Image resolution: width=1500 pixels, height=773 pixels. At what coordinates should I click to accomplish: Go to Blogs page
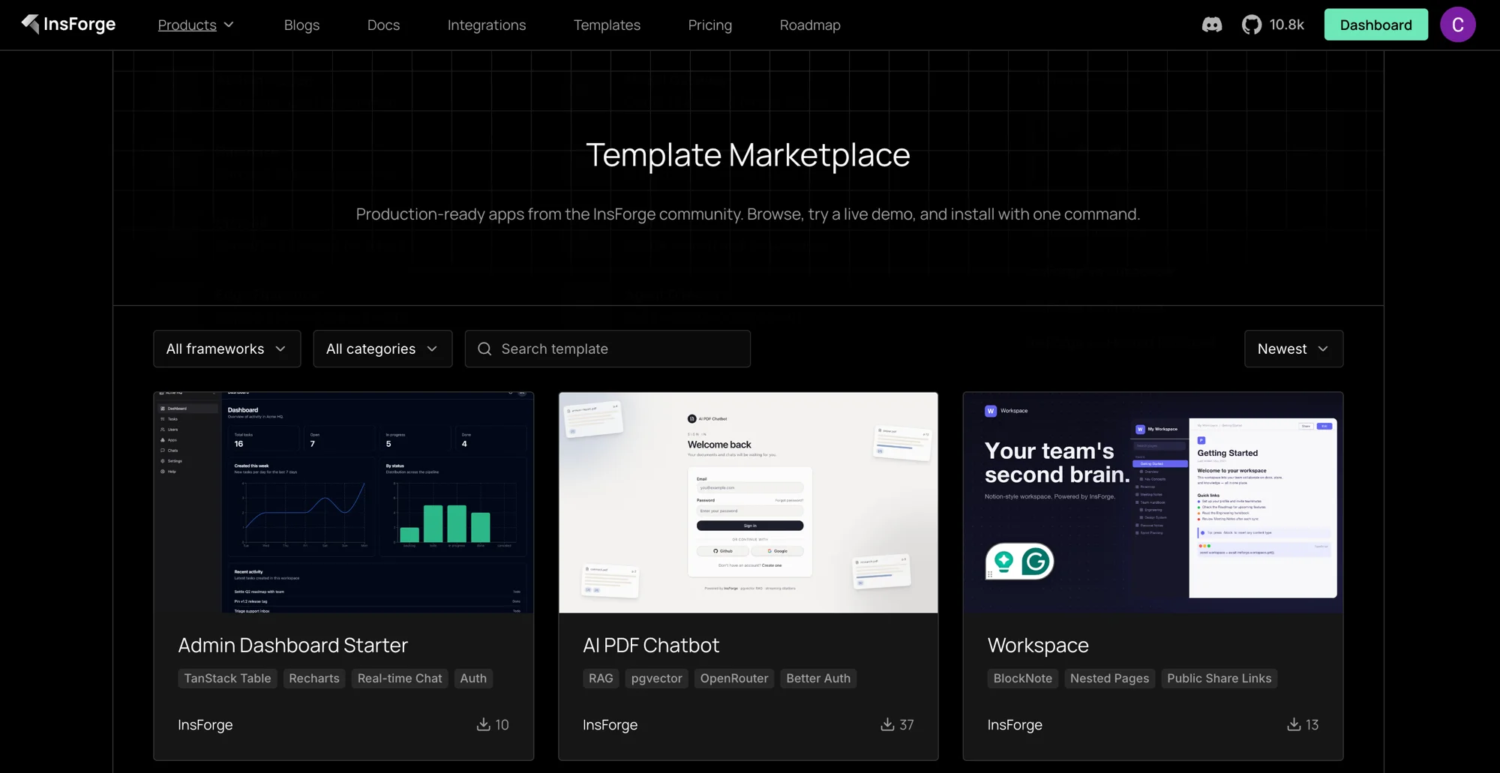[x=301, y=25]
